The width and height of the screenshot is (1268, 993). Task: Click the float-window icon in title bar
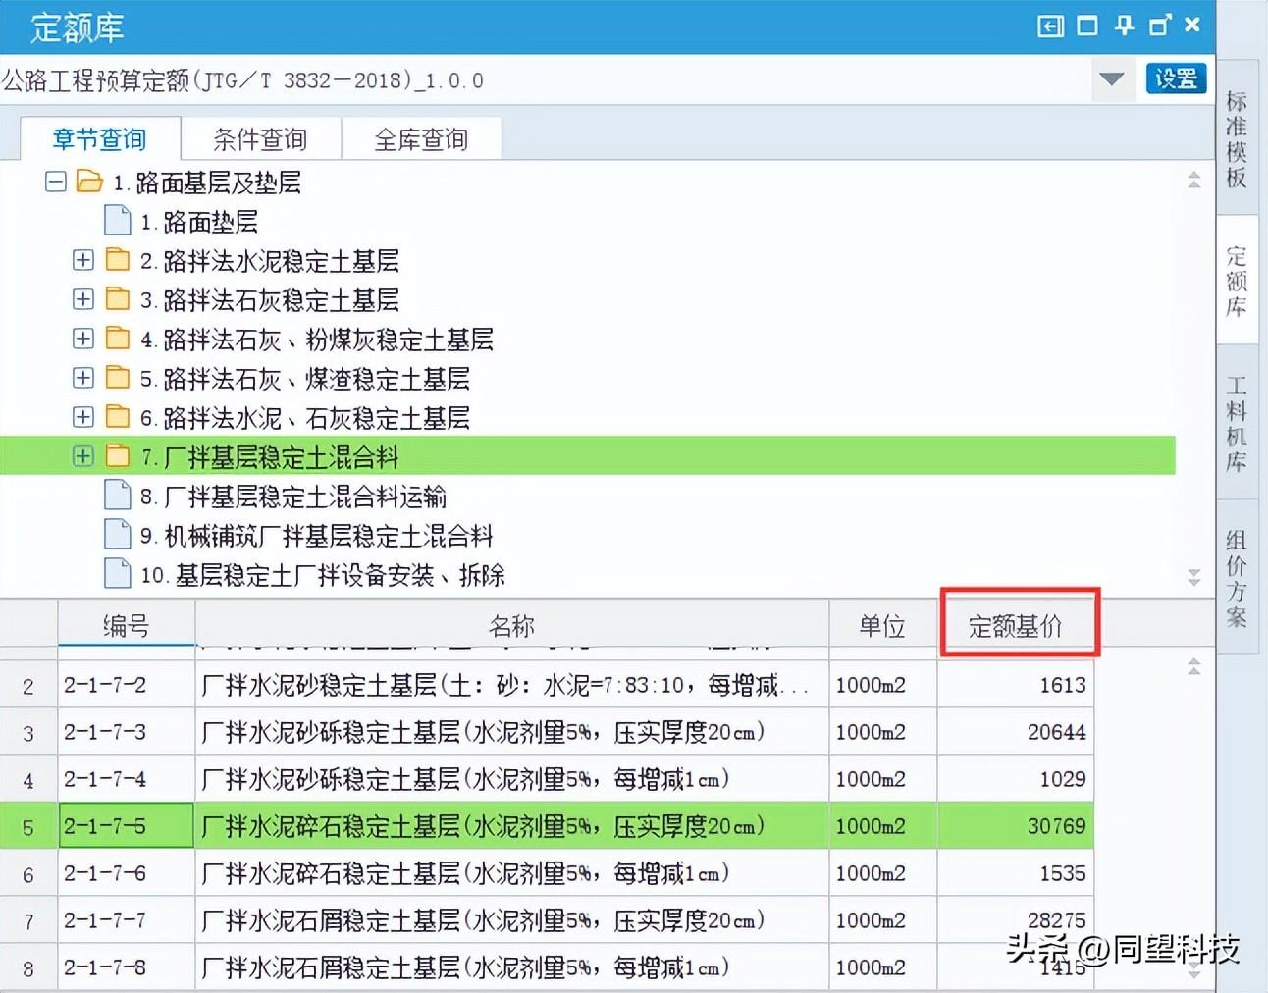click(1160, 26)
